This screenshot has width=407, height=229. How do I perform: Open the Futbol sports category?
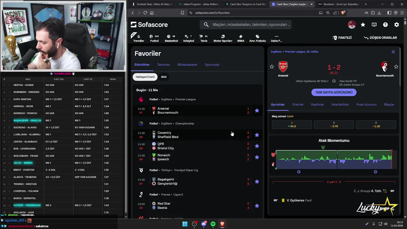pyautogui.click(x=154, y=38)
